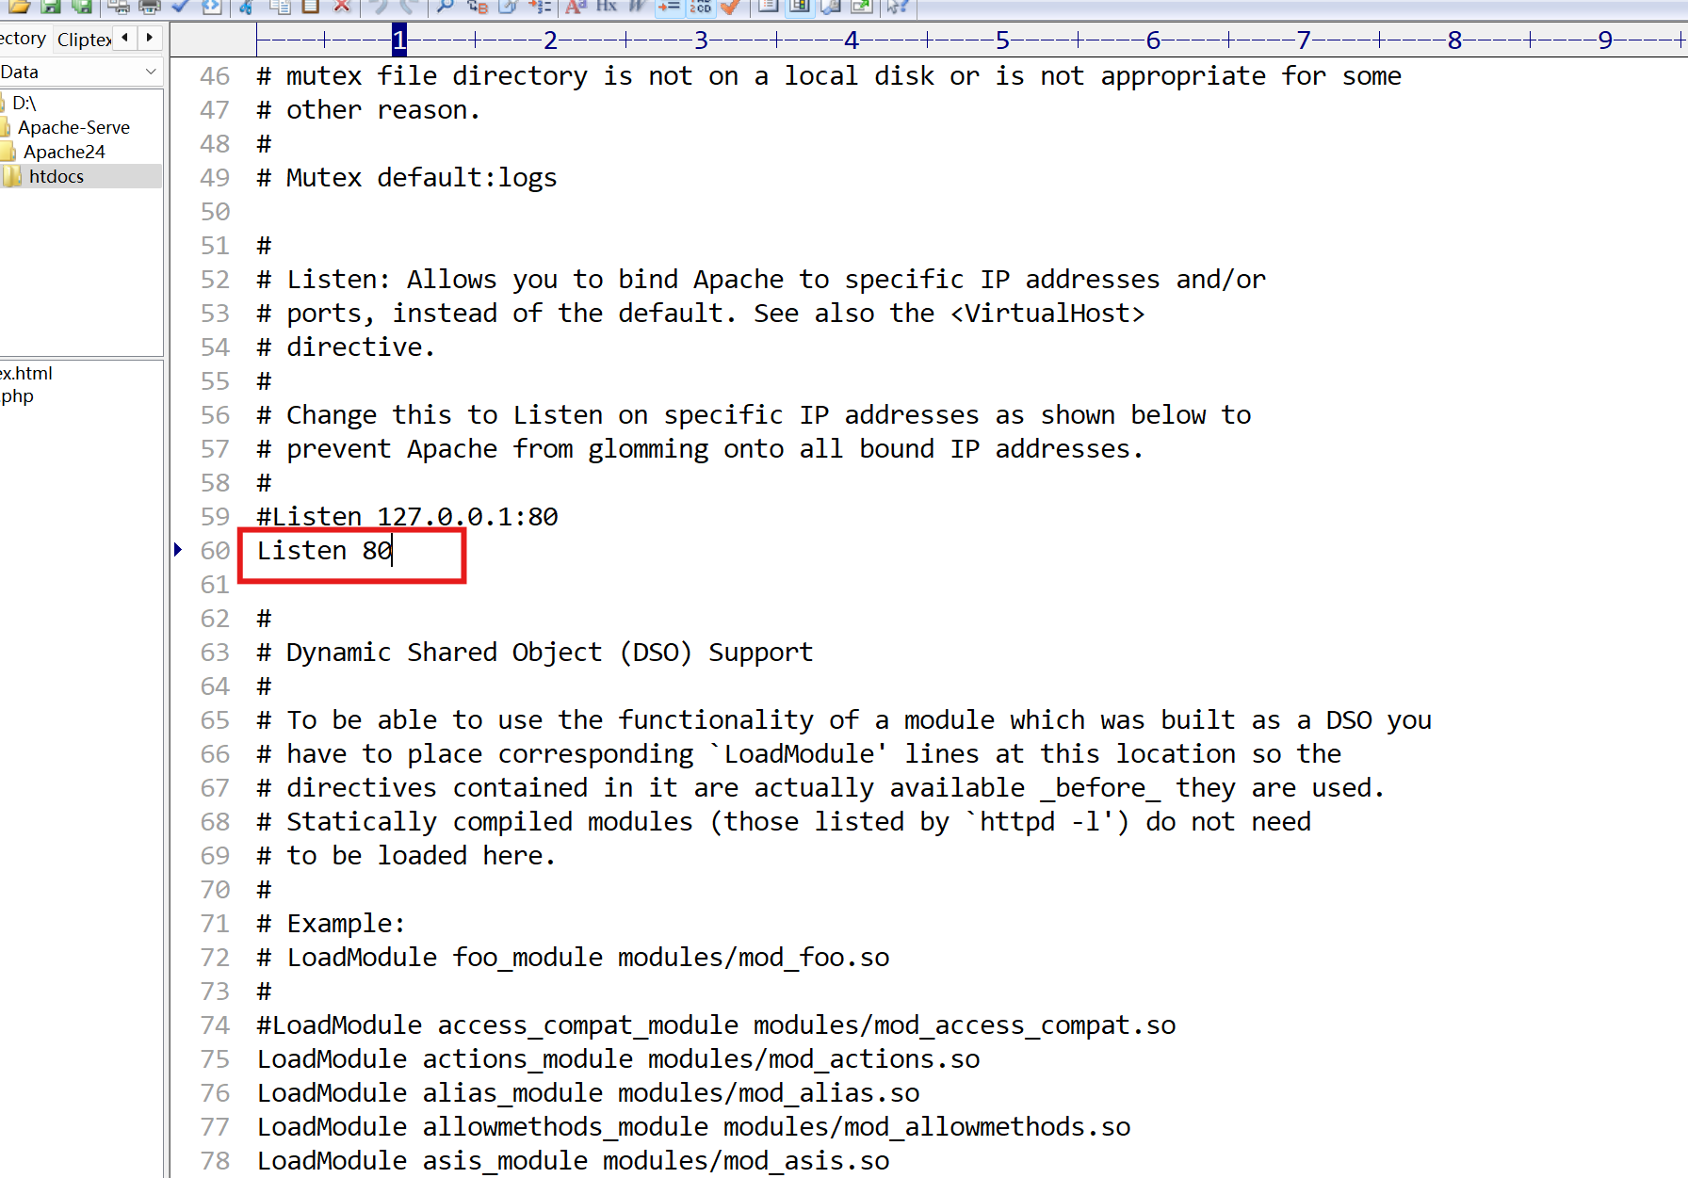Open the Data drive dropdown in the sidebar
Viewport: 1688px width, 1178px height.
151,72
